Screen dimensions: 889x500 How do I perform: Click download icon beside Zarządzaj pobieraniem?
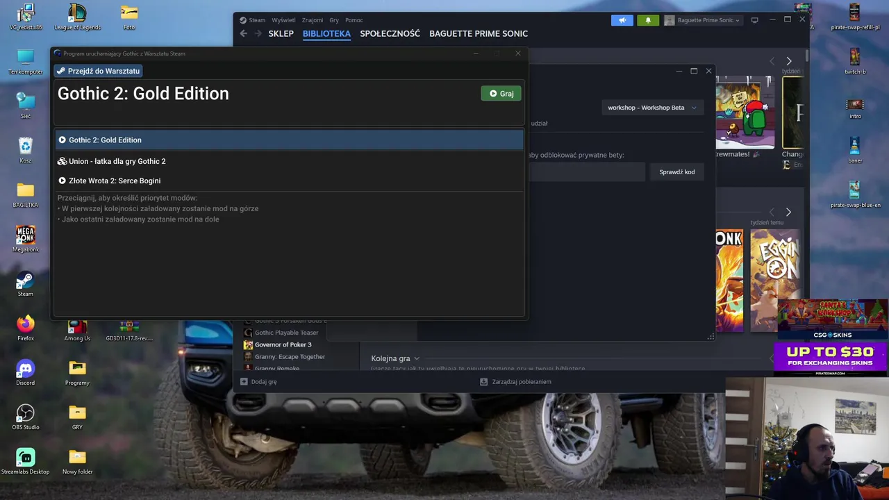484,381
